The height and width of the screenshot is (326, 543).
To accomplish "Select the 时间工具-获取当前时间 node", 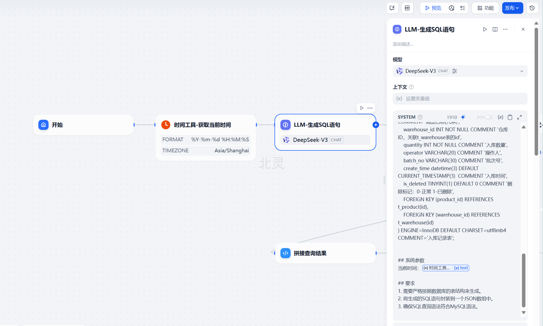I will [202, 125].
